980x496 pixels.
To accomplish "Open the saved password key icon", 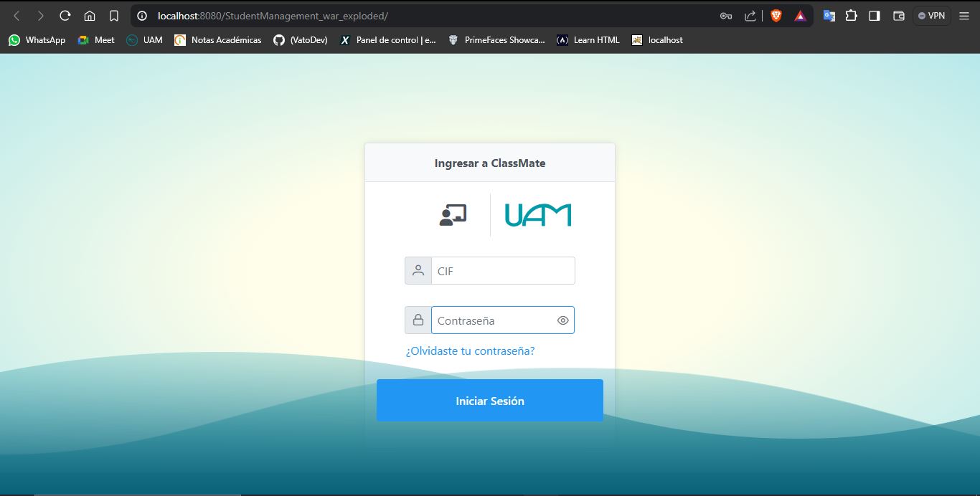I will click(726, 16).
